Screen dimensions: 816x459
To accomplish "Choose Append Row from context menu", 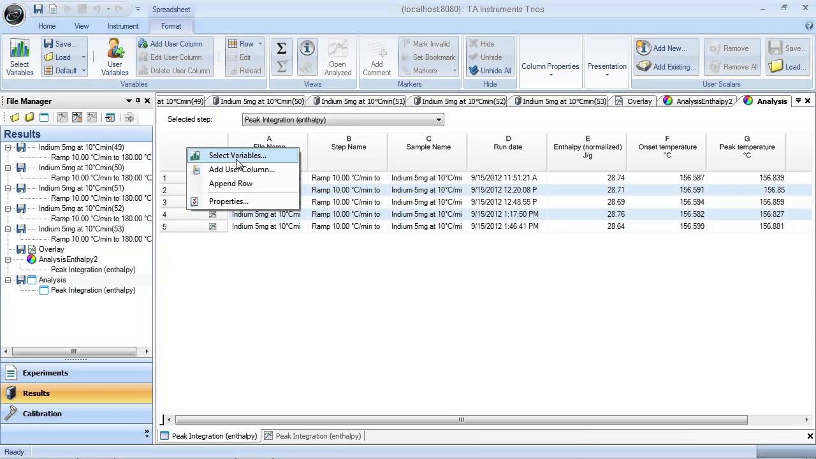I will [x=230, y=184].
